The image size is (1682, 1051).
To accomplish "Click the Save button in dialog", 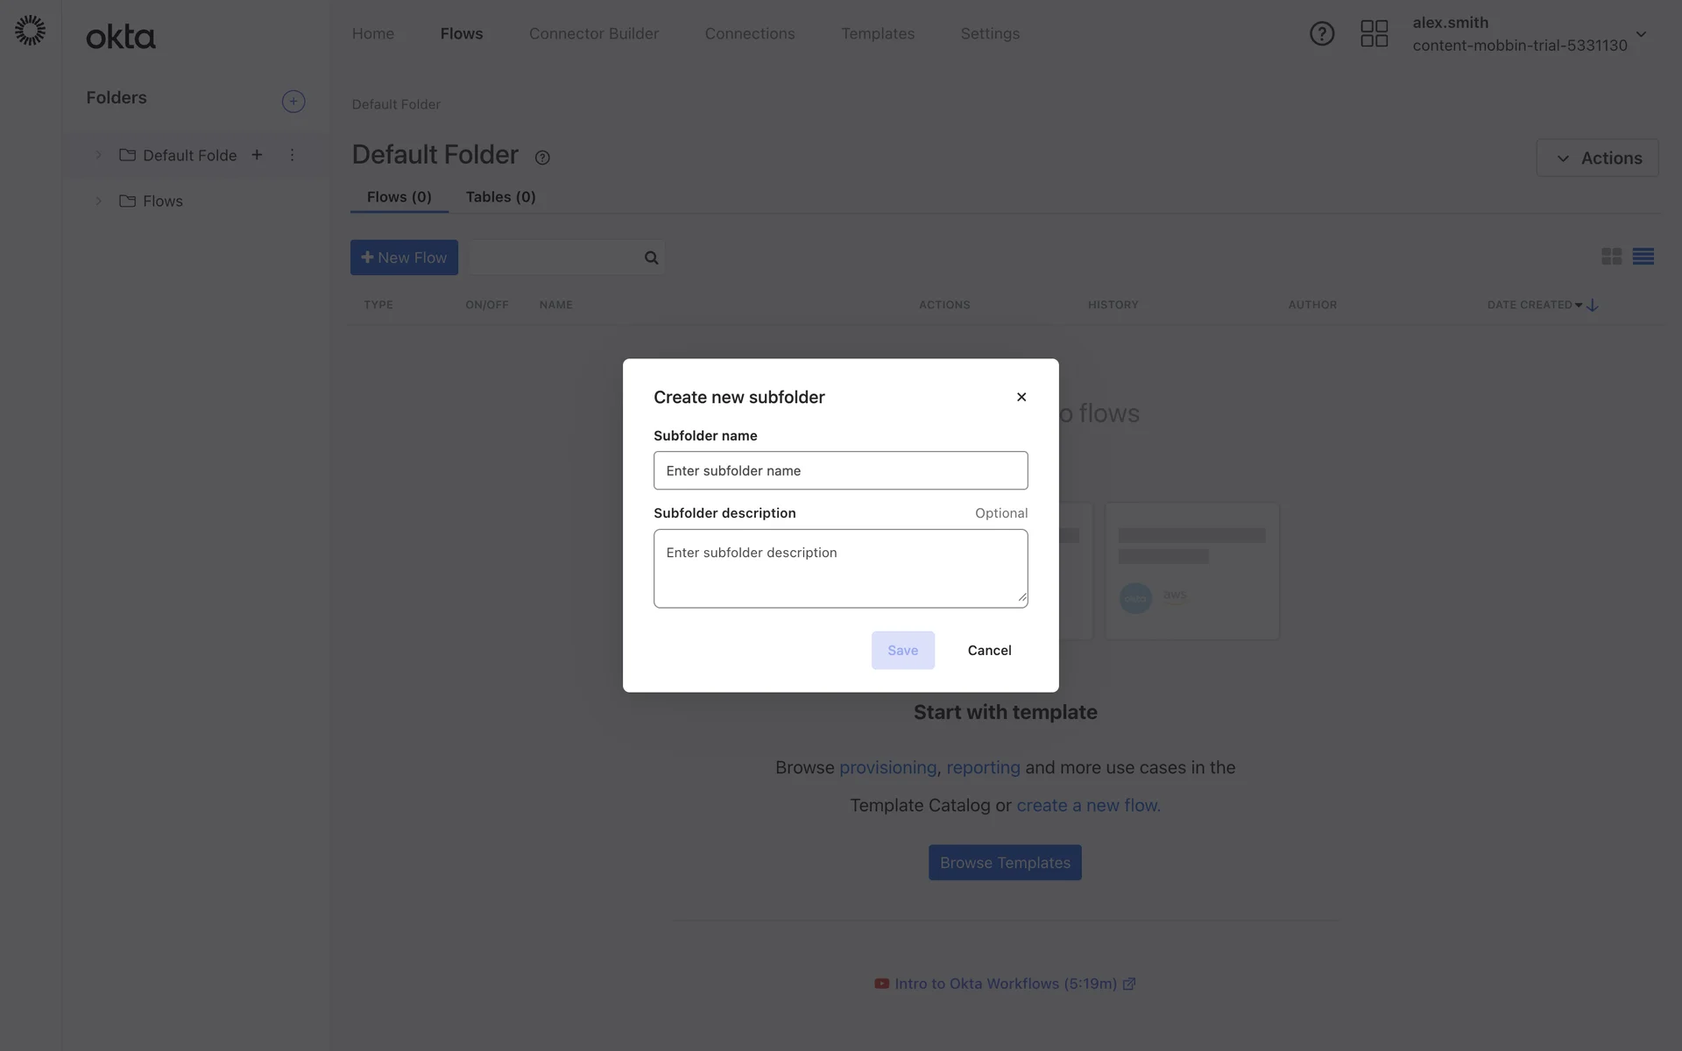I will point(902,650).
